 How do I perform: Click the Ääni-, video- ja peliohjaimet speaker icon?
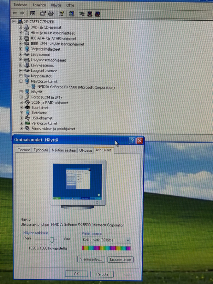click(x=27, y=128)
